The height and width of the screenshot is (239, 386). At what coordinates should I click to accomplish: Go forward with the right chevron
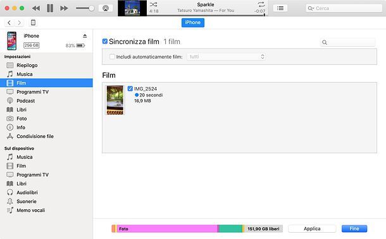19,23
